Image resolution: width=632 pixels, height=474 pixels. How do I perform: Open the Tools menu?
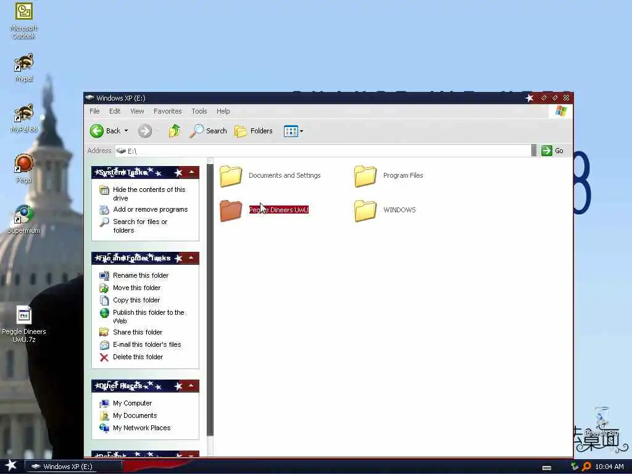[199, 111]
